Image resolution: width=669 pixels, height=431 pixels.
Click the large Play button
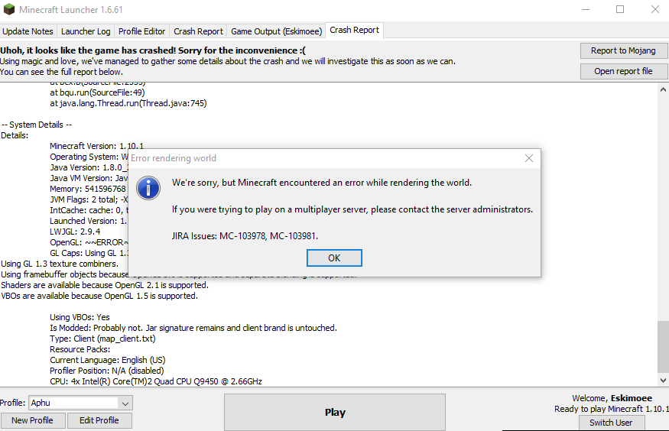click(x=335, y=412)
